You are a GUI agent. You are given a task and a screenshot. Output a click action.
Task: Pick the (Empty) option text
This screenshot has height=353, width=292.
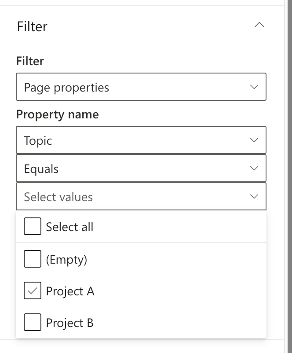pos(67,260)
